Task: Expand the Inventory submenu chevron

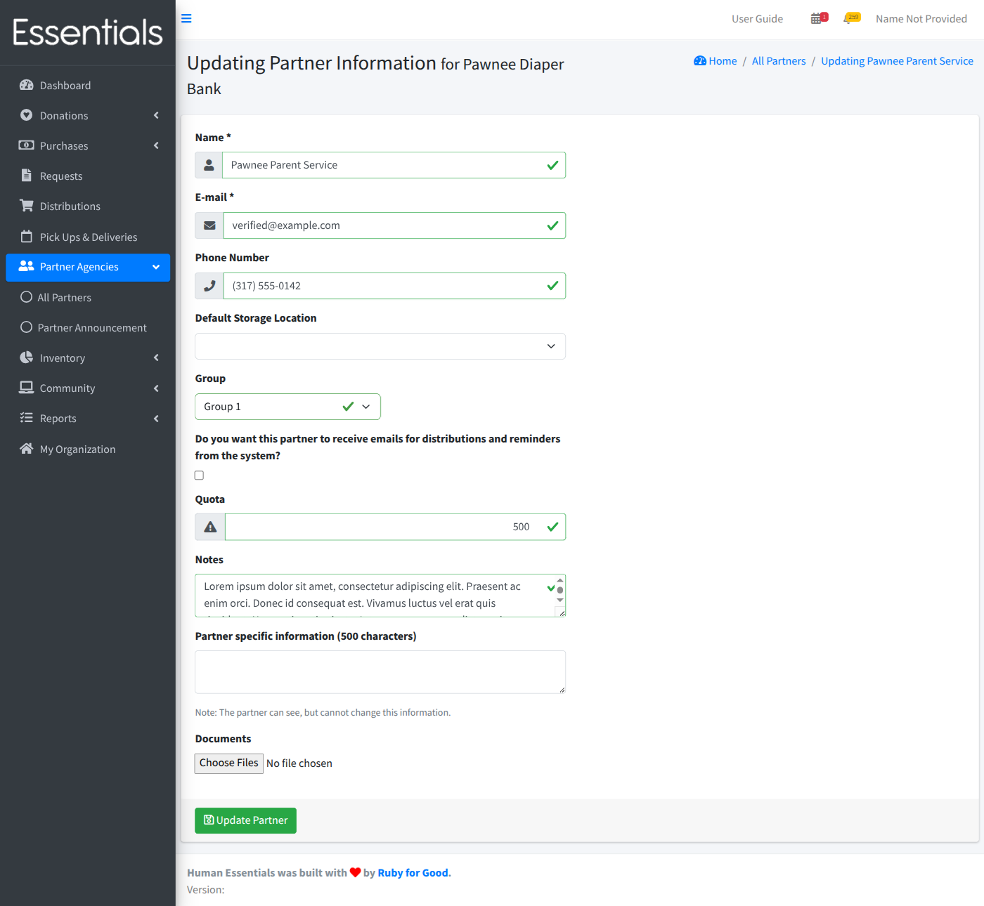Action: pos(156,357)
